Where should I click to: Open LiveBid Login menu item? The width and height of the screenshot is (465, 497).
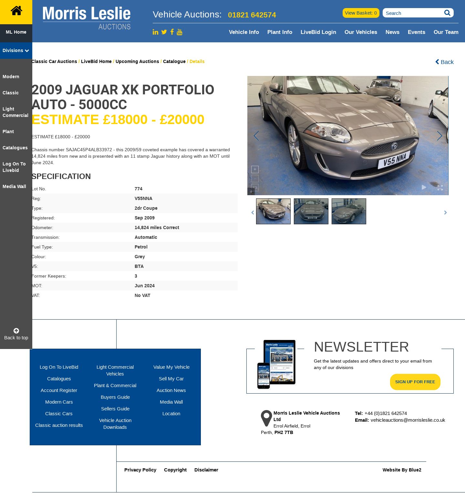(318, 32)
